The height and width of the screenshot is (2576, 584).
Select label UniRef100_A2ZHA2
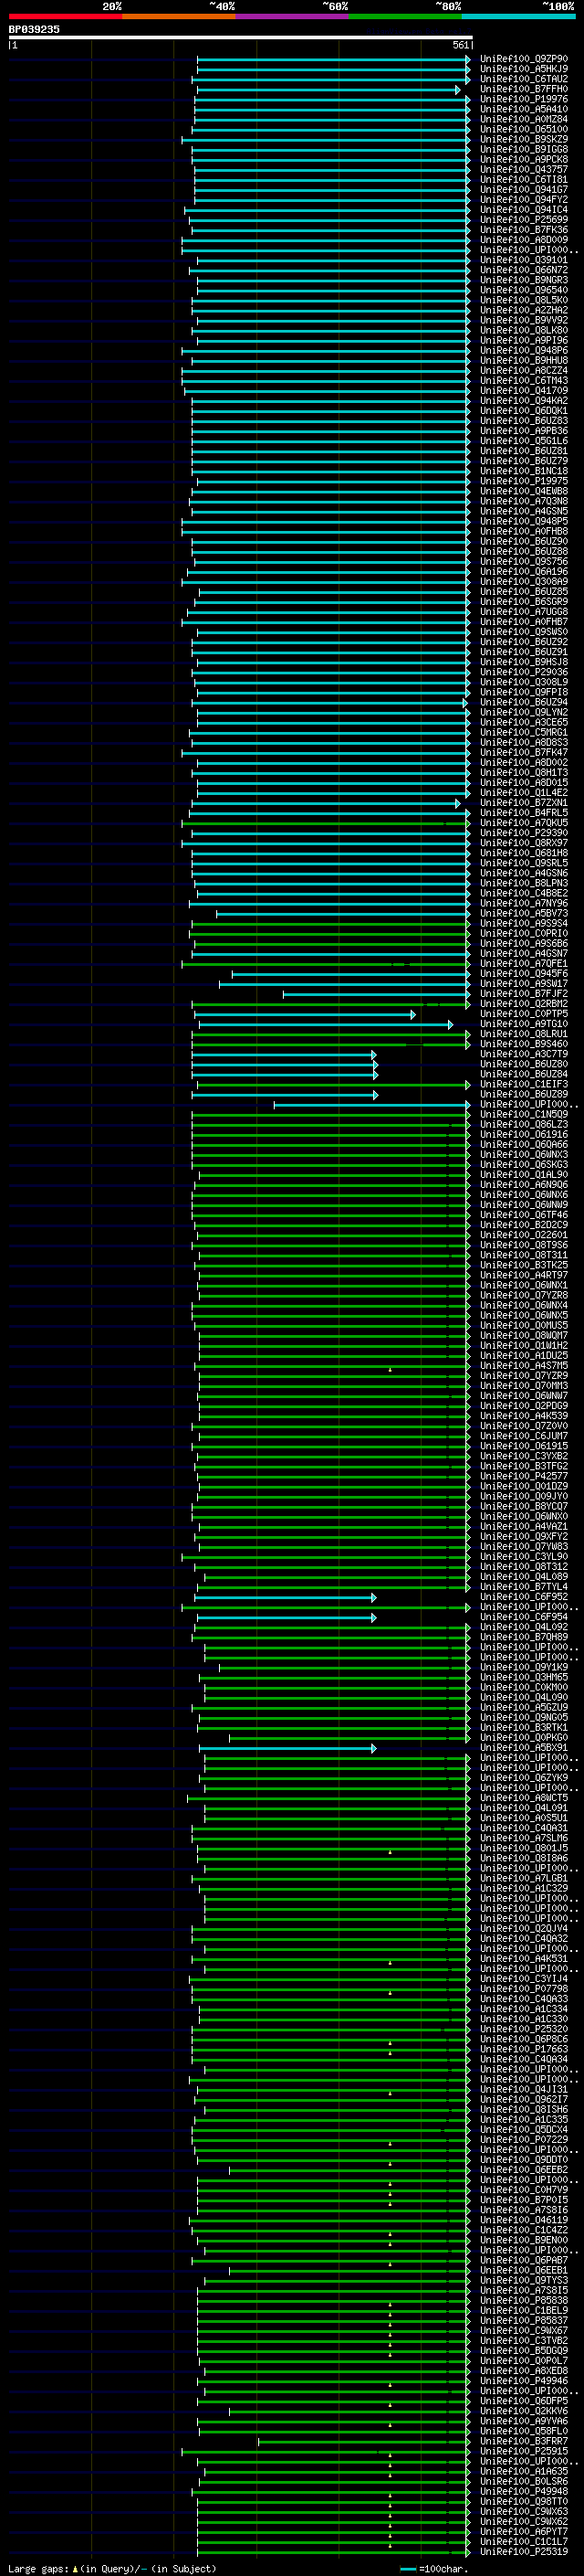pyautogui.click(x=524, y=310)
